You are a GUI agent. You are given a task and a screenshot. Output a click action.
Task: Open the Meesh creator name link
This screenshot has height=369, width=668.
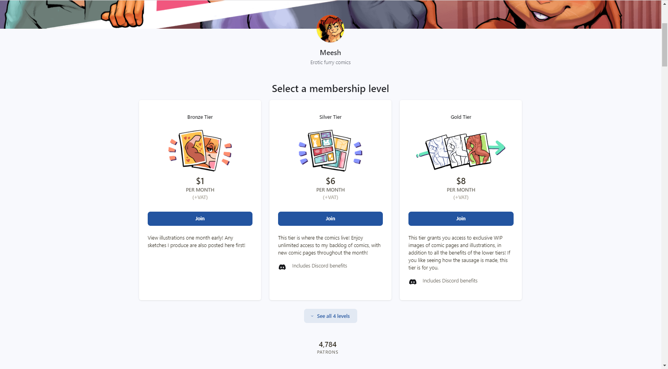pos(330,53)
